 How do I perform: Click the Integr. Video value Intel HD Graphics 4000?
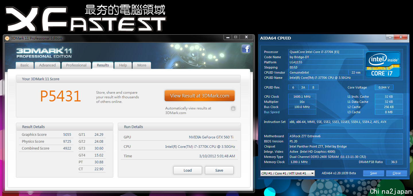pyautogui.click(x=346, y=152)
